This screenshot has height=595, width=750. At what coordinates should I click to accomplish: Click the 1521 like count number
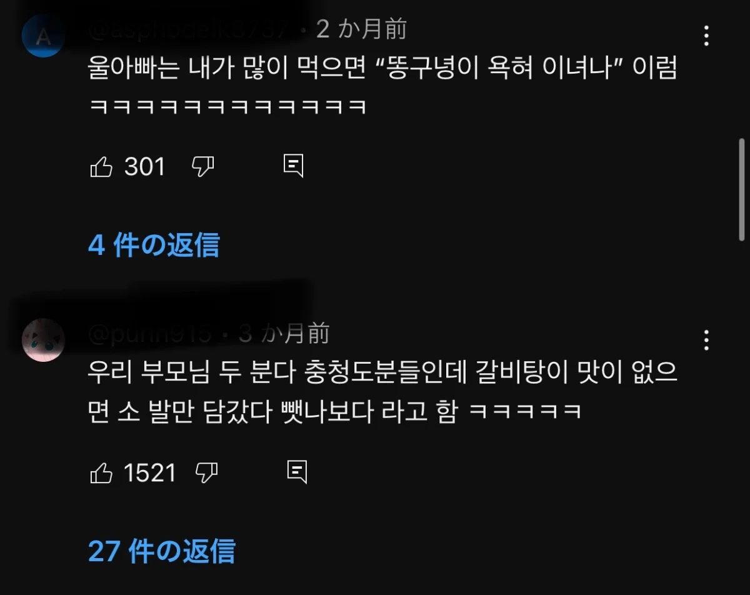tap(150, 473)
